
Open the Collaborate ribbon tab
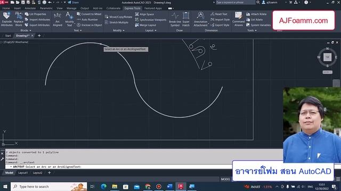point(113,8)
